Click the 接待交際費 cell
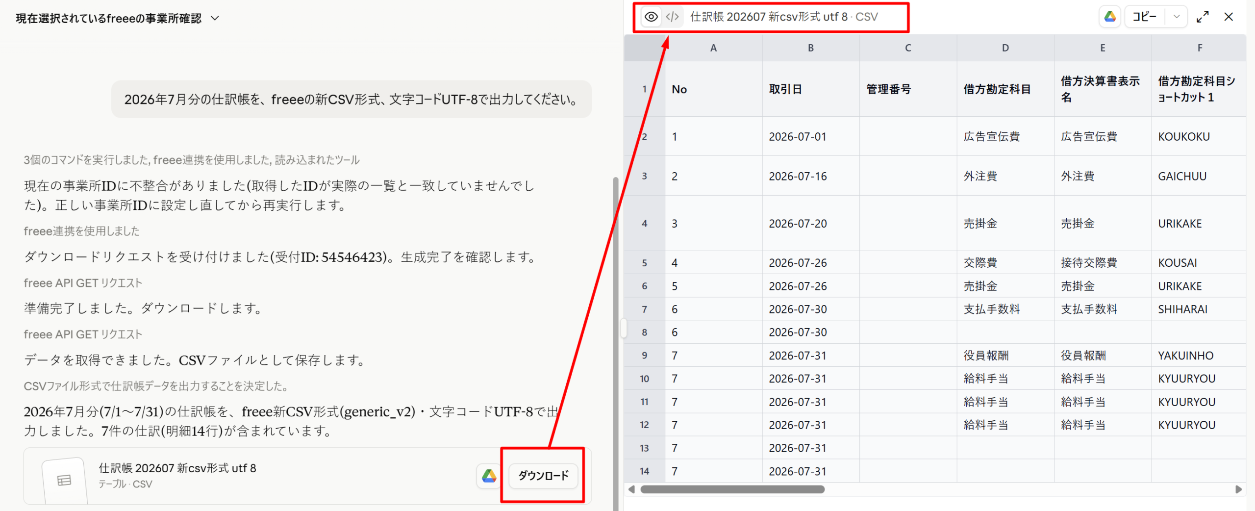 tap(1103, 263)
